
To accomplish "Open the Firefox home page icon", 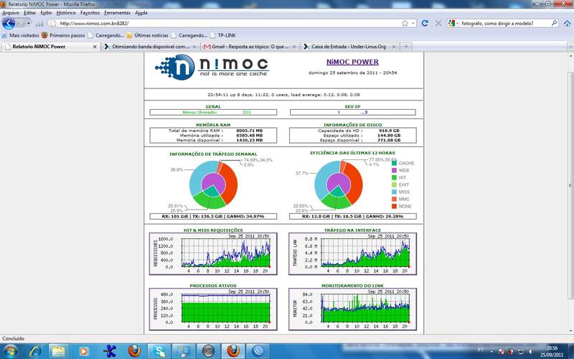I will coord(567,24).
